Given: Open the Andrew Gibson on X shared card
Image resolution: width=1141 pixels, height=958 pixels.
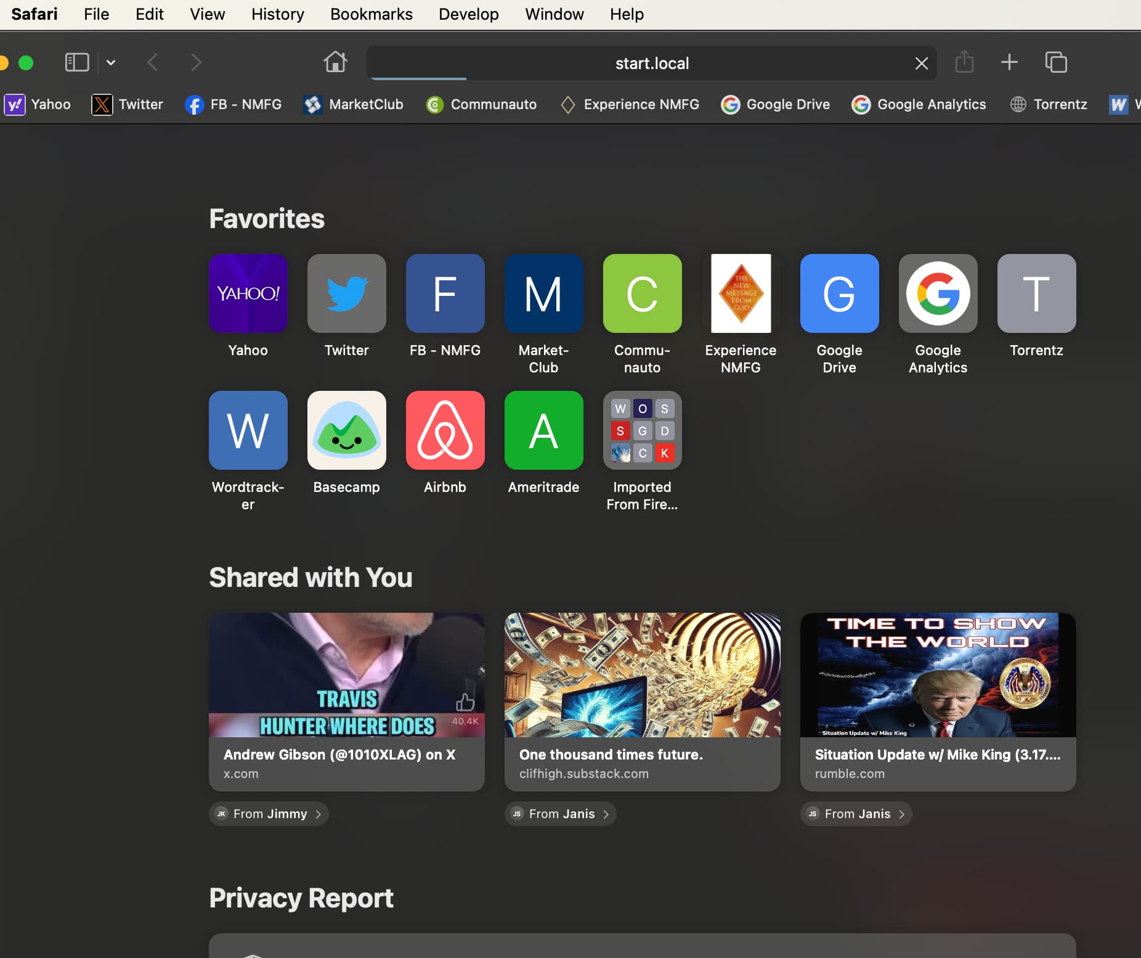Looking at the screenshot, I should coord(346,702).
